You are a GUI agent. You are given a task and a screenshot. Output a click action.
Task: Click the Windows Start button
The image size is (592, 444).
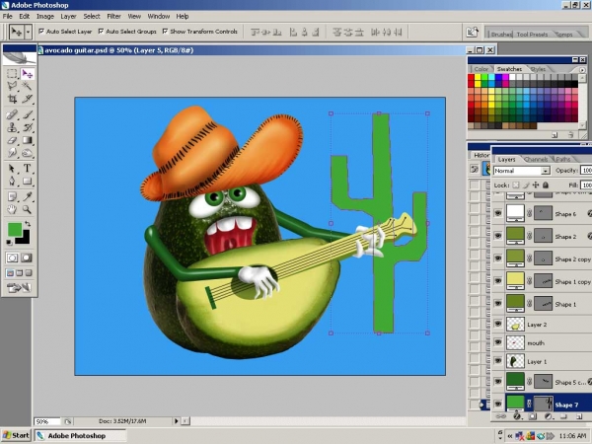[16, 435]
